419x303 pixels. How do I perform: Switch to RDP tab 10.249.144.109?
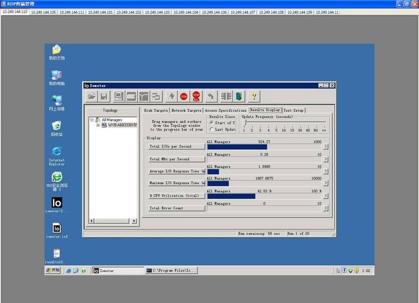[x=300, y=12]
